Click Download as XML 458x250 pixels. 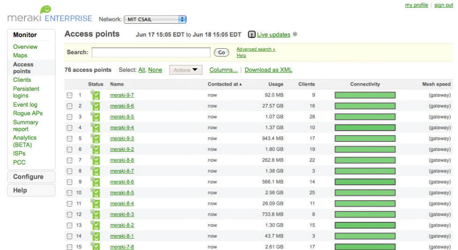pyautogui.click(x=268, y=70)
